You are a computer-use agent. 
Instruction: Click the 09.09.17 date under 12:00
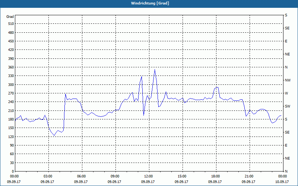[x=148, y=182]
